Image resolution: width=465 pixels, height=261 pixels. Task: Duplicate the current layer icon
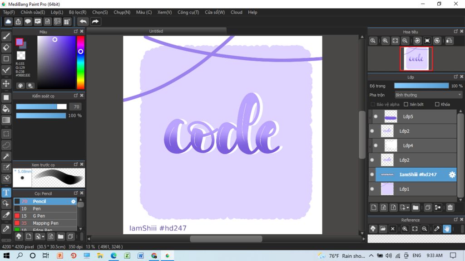[428, 208]
